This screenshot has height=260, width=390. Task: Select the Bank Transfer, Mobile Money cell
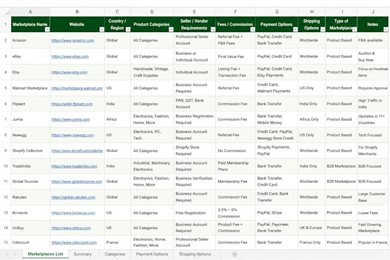coord(276,119)
